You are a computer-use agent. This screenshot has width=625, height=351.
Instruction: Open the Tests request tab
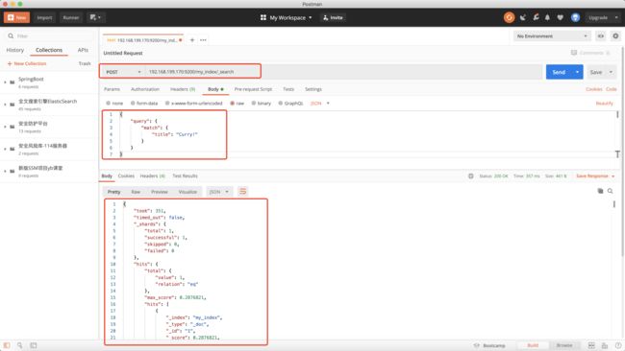(288, 89)
